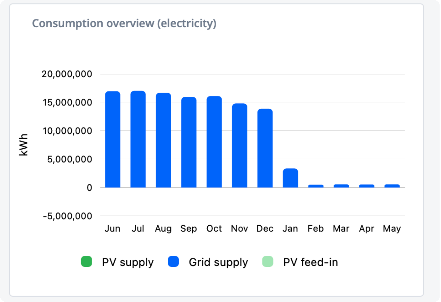Click the Dec bar in the chart
Viewport: 441px width, 302px height.
(265, 148)
